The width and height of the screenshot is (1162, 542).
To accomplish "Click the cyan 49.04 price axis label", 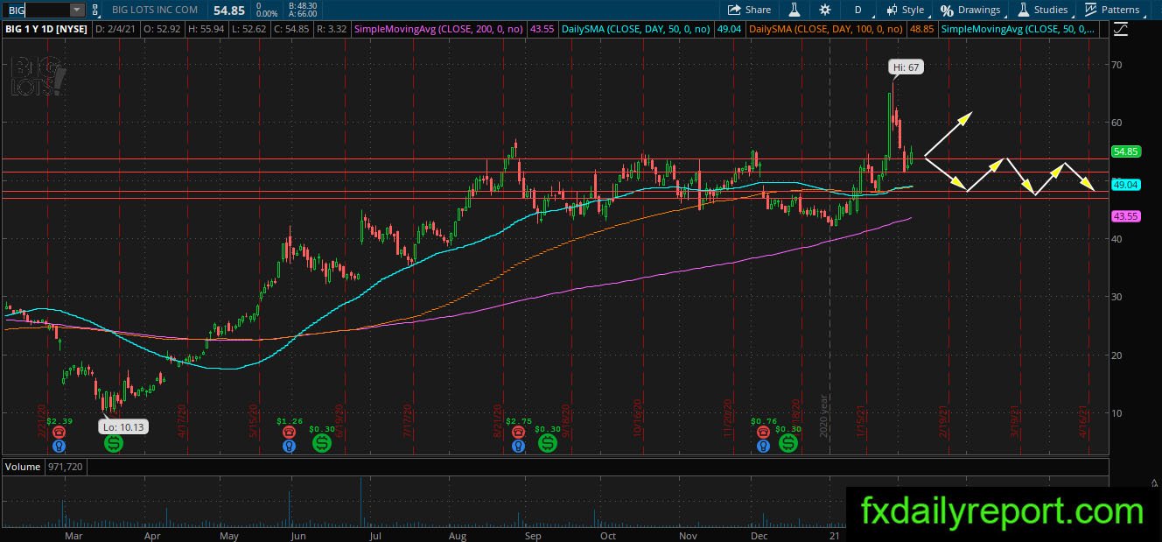I will click(1124, 185).
